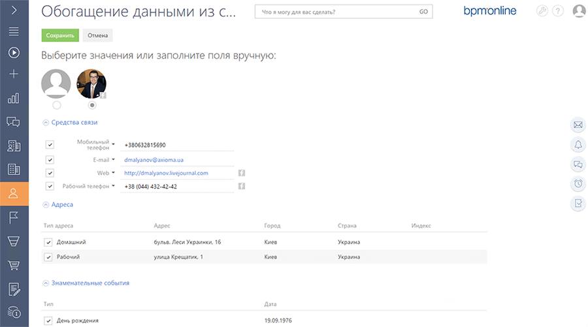Open the dashboards bar chart section
Image resolution: width=588 pixels, height=327 pixels.
click(14, 99)
